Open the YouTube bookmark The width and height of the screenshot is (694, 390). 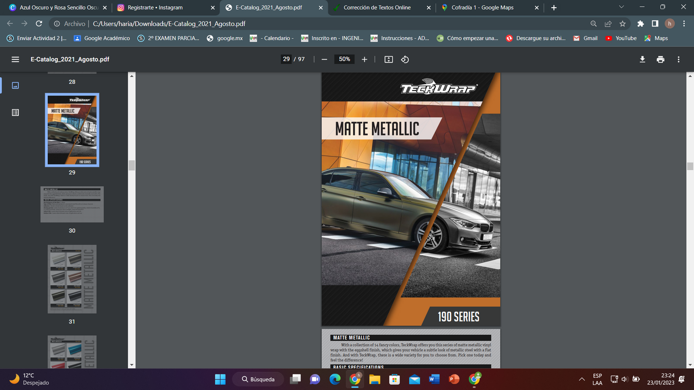click(621, 38)
